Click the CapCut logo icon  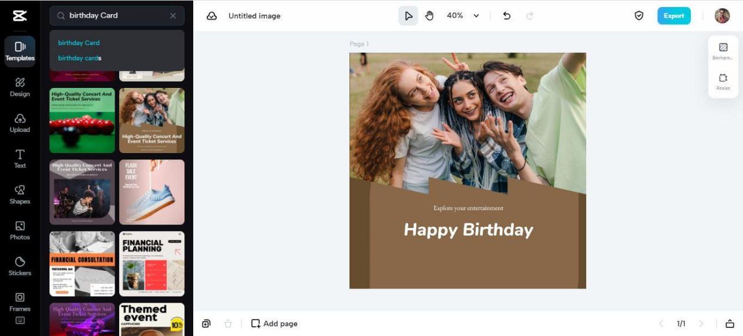(20, 16)
